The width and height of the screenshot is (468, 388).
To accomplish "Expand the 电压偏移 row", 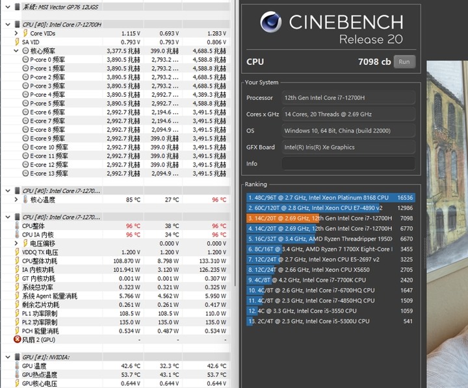I will 16,243.
